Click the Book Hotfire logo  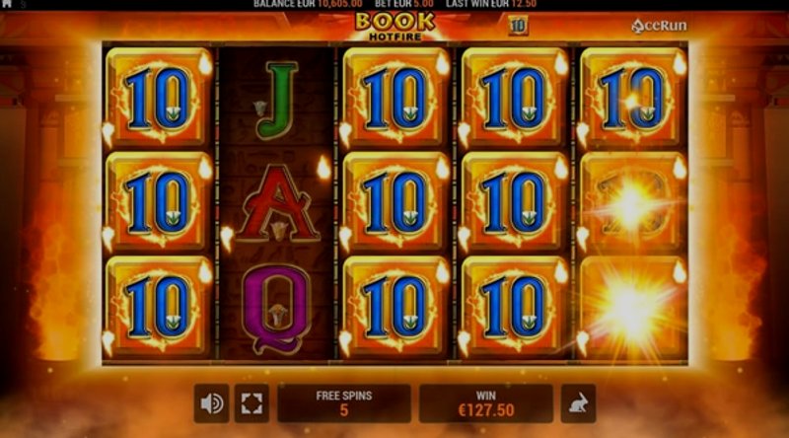point(394,26)
